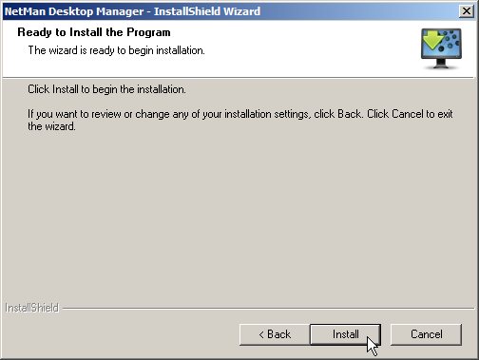This screenshot has width=479, height=360.
Task: Click the 'Ready to Install the Program' heading
Action: click(x=94, y=32)
